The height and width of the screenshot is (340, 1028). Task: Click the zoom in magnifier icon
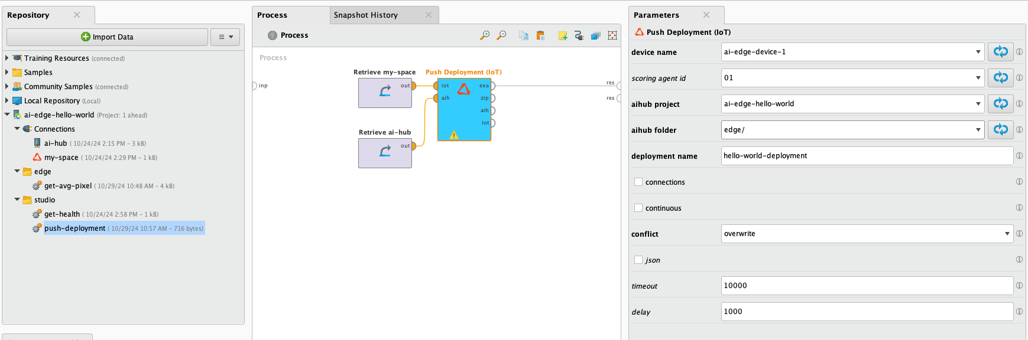point(485,35)
